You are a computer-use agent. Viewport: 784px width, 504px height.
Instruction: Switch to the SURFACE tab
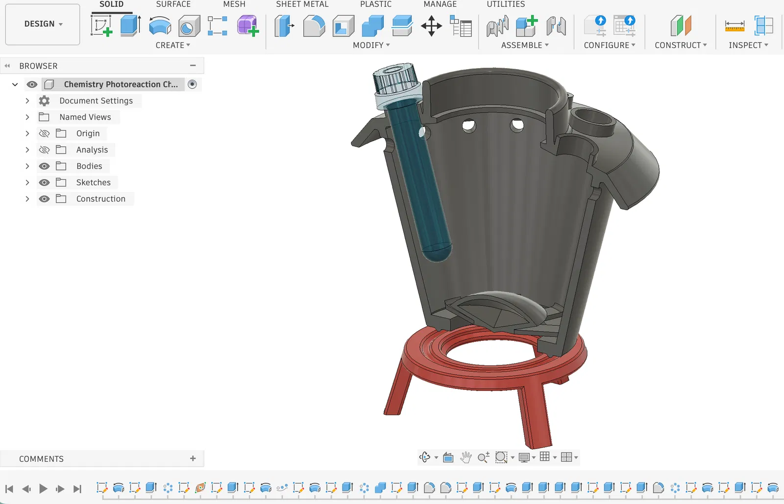(173, 4)
